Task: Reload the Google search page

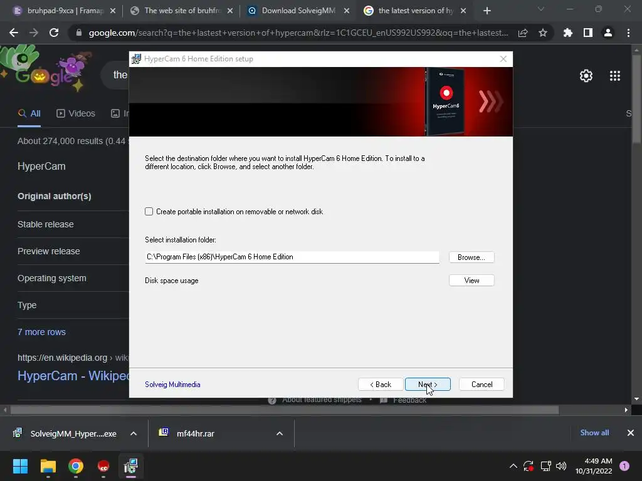Action: pyautogui.click(x=54, y=33)
